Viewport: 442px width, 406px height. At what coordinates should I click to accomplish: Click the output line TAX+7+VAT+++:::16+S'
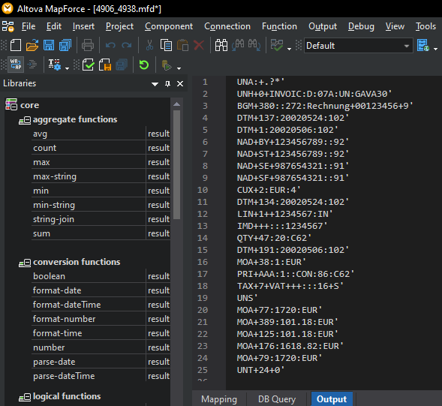coord(290,286)
